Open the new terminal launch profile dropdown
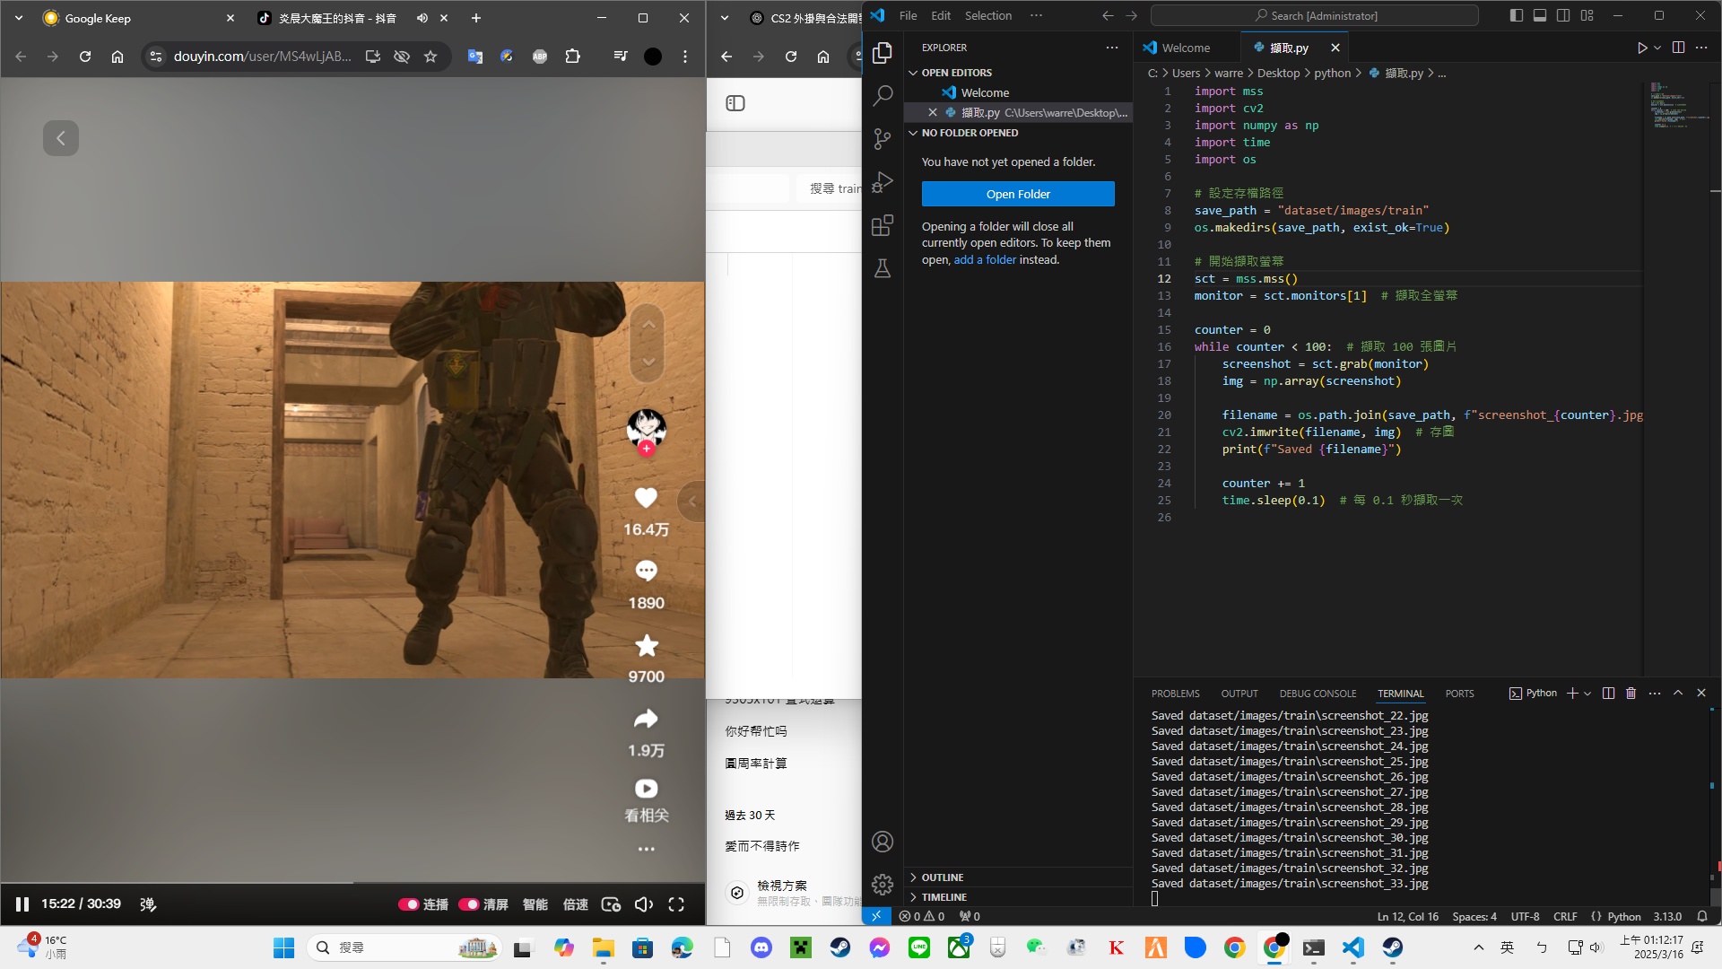Viewport: 1722px width, 969px height. pyautogui.click(x=1587, y=693)
